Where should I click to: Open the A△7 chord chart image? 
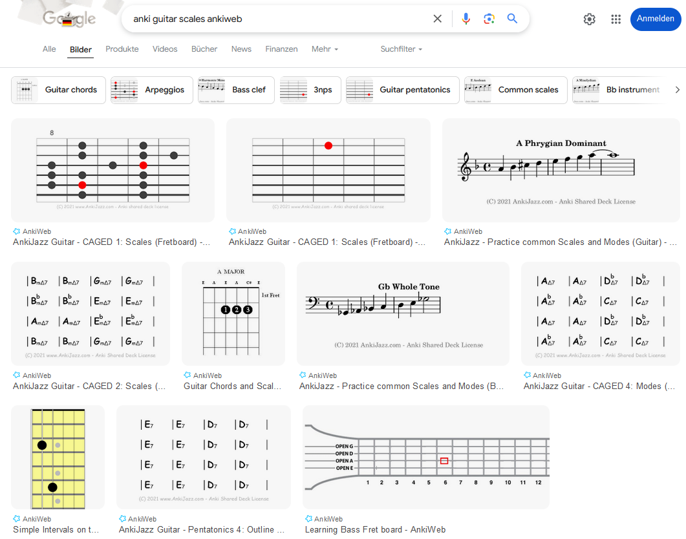600,314
